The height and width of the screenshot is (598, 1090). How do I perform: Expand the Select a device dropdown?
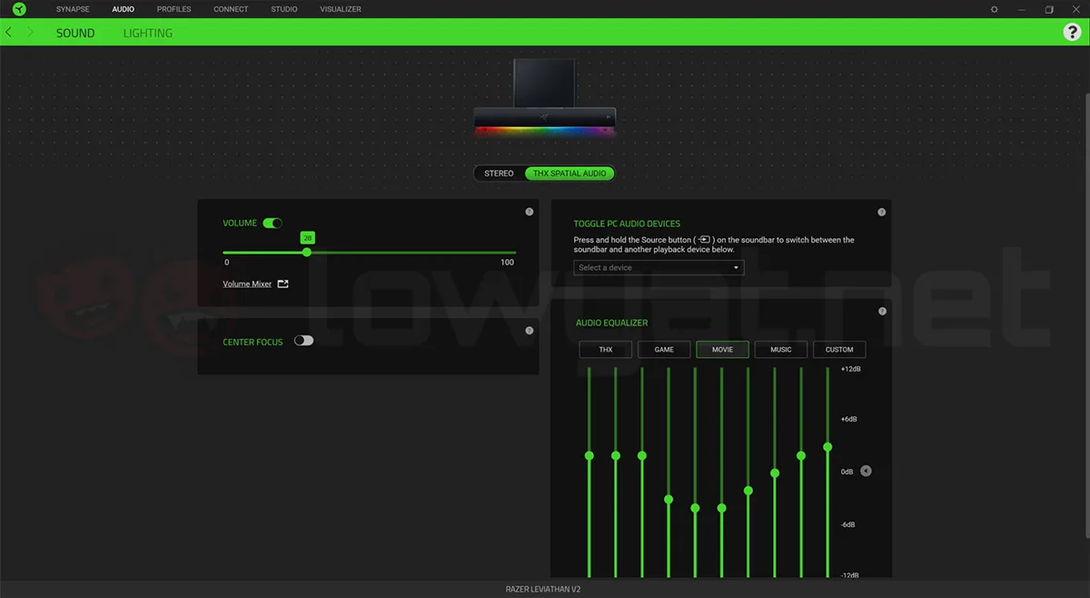(x=659, y=268)
